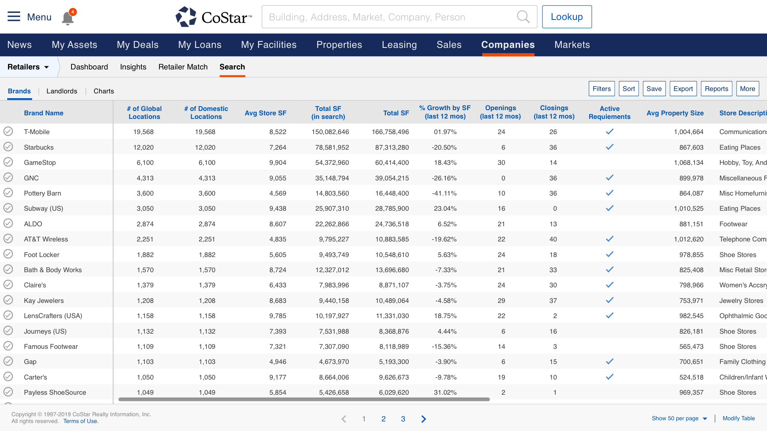This screenshot has width=767, height=431.
Task: Click the Export button
Action: click(683, 89)
